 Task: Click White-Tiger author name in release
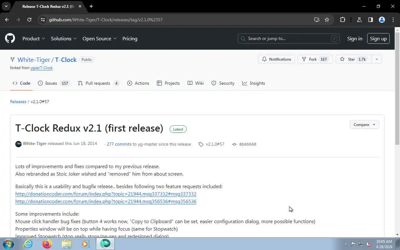pos(35,143)
